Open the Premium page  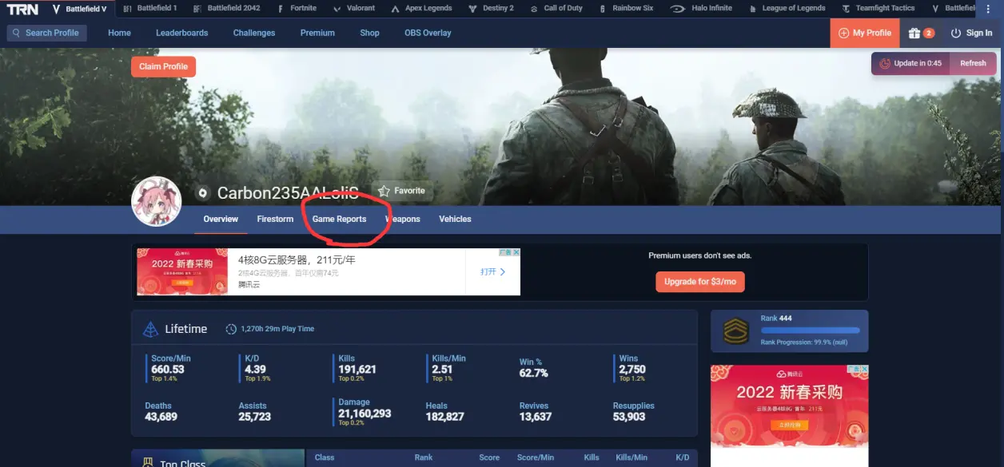click(x=317, y=33)
